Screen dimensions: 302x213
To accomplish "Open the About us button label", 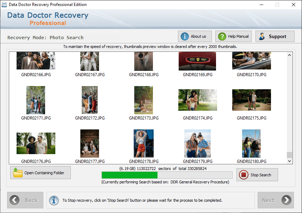I will (x=198, y=36).
